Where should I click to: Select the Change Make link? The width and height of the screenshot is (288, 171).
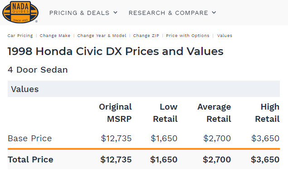tap(55, 36)
